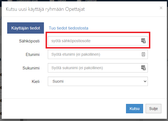The width and height of the screenshot is (168, 121).
Task: Click the Sulje button
Action: click(153, 109)
